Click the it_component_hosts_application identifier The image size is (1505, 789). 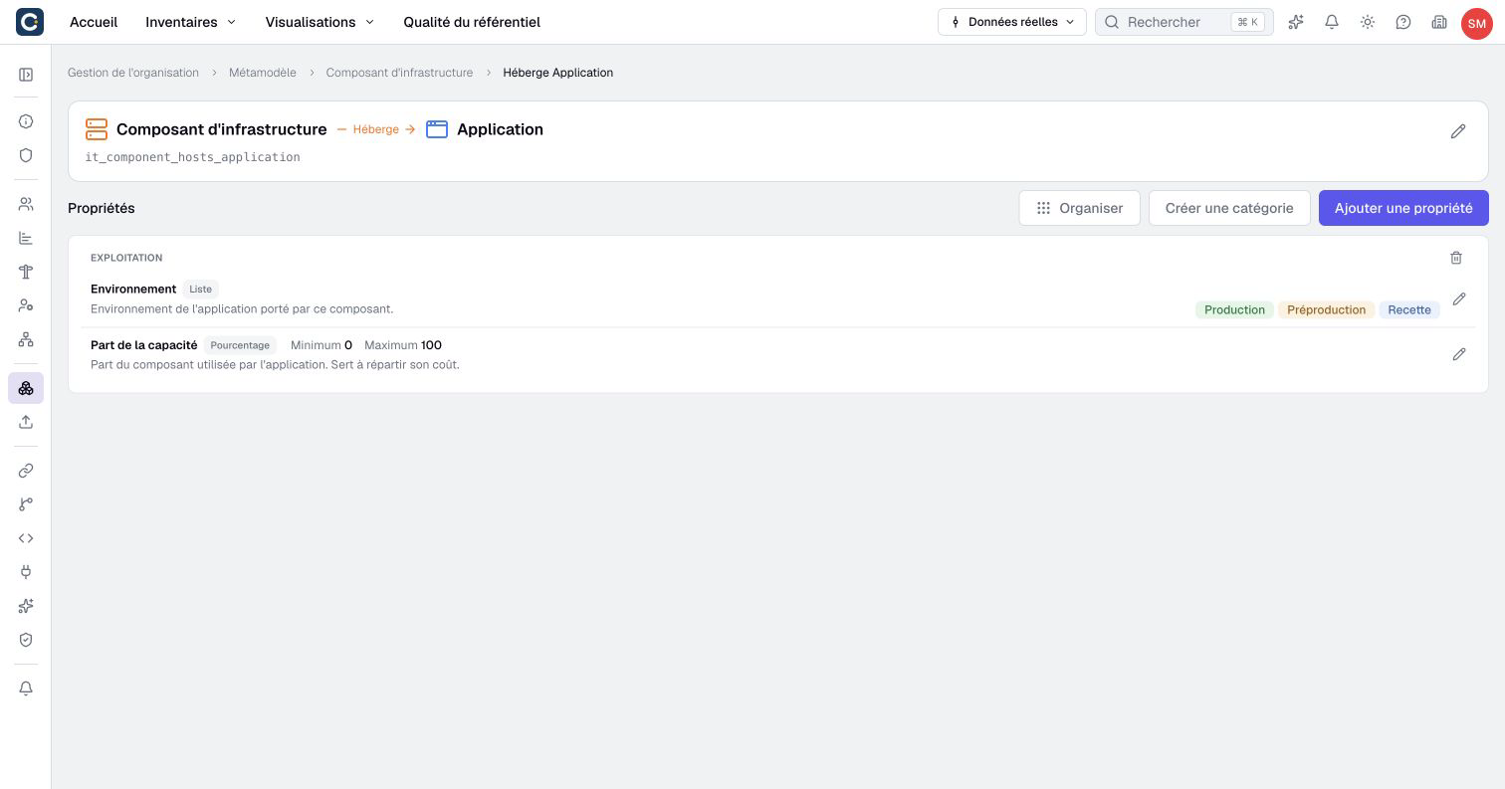(192, 157)
